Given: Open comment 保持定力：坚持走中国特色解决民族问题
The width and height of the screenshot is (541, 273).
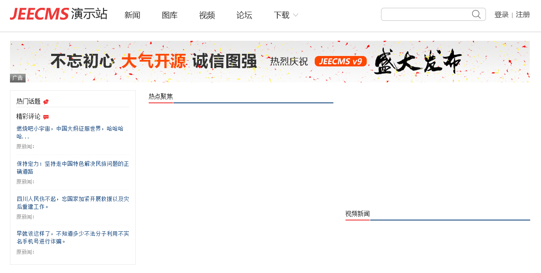Looking at the screenshot, I should tap(73, 168).
